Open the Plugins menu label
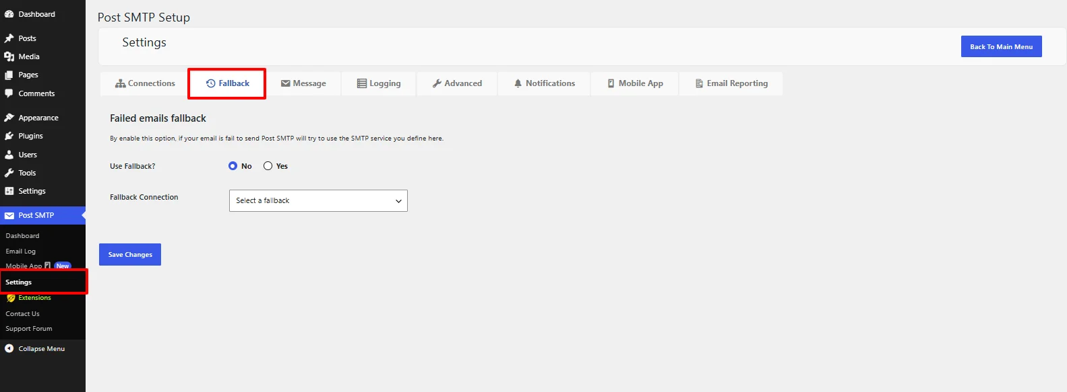This screenshot has height=392, width=1067. click(x=31, y=136)
